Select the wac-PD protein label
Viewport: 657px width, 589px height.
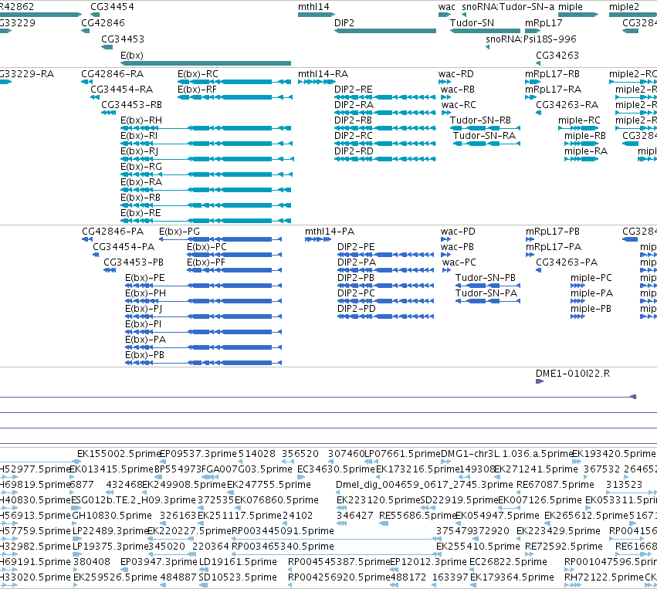click(458, 232)
